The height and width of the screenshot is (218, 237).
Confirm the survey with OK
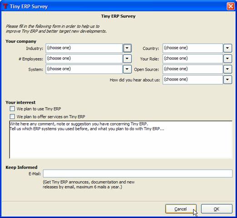click(x=217, y=209)
